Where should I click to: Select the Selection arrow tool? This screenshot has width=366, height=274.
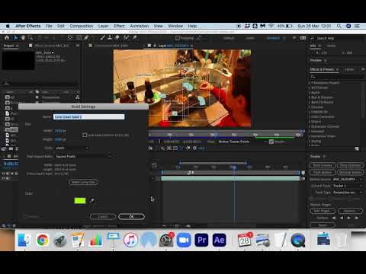pyautogui.click(x=15, y=38)
